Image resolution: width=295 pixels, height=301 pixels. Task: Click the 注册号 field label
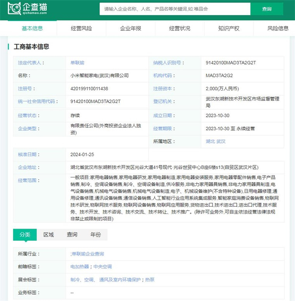pyautogui.click(x=25, y=89)
